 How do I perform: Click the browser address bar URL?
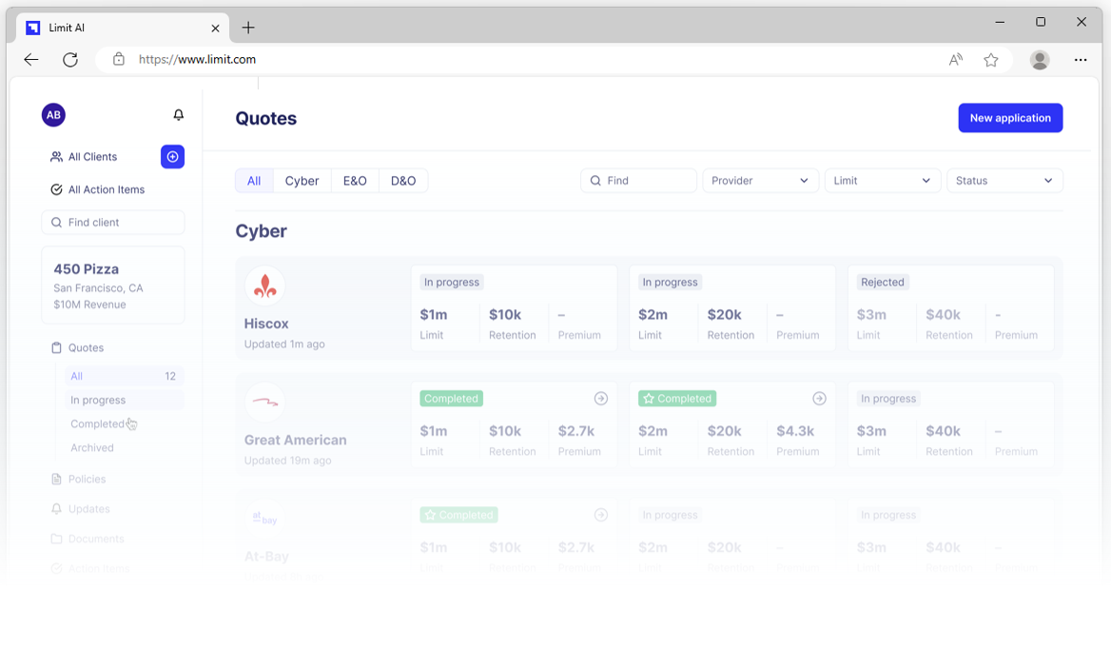(x=197, y=60)
